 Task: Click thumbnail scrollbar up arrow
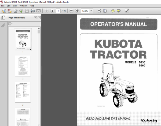pyautogui.click(x=39, y=28)
